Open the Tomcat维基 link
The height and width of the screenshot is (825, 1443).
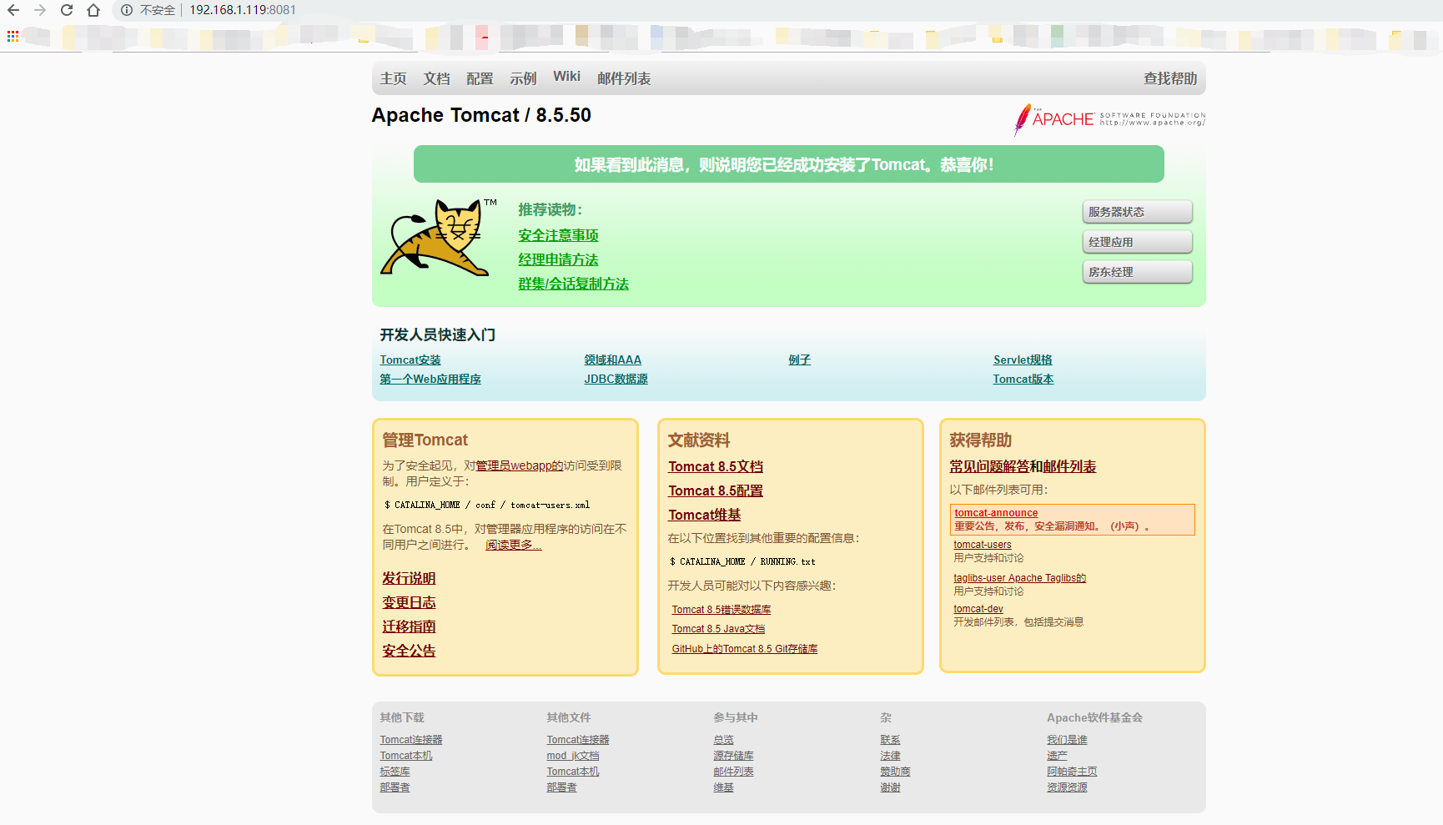click(x=704, y=515)
